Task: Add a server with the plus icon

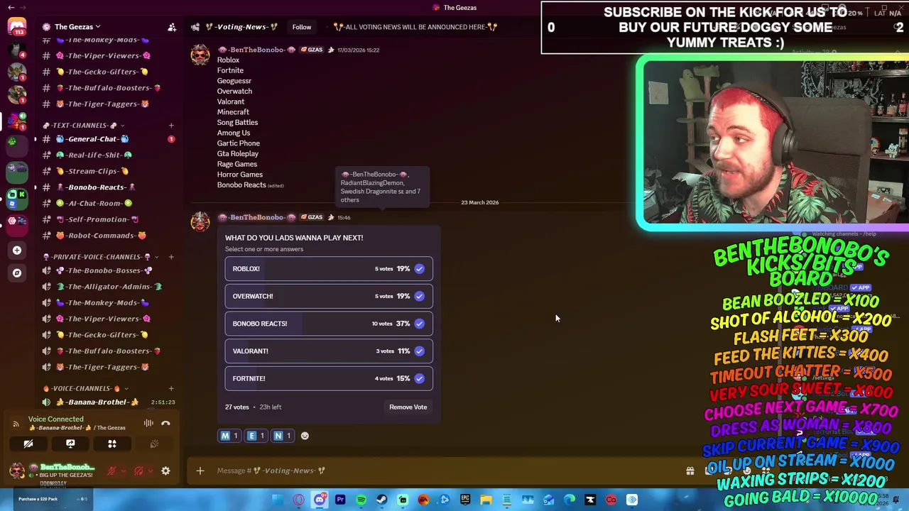Action: [x=17, y=250]
